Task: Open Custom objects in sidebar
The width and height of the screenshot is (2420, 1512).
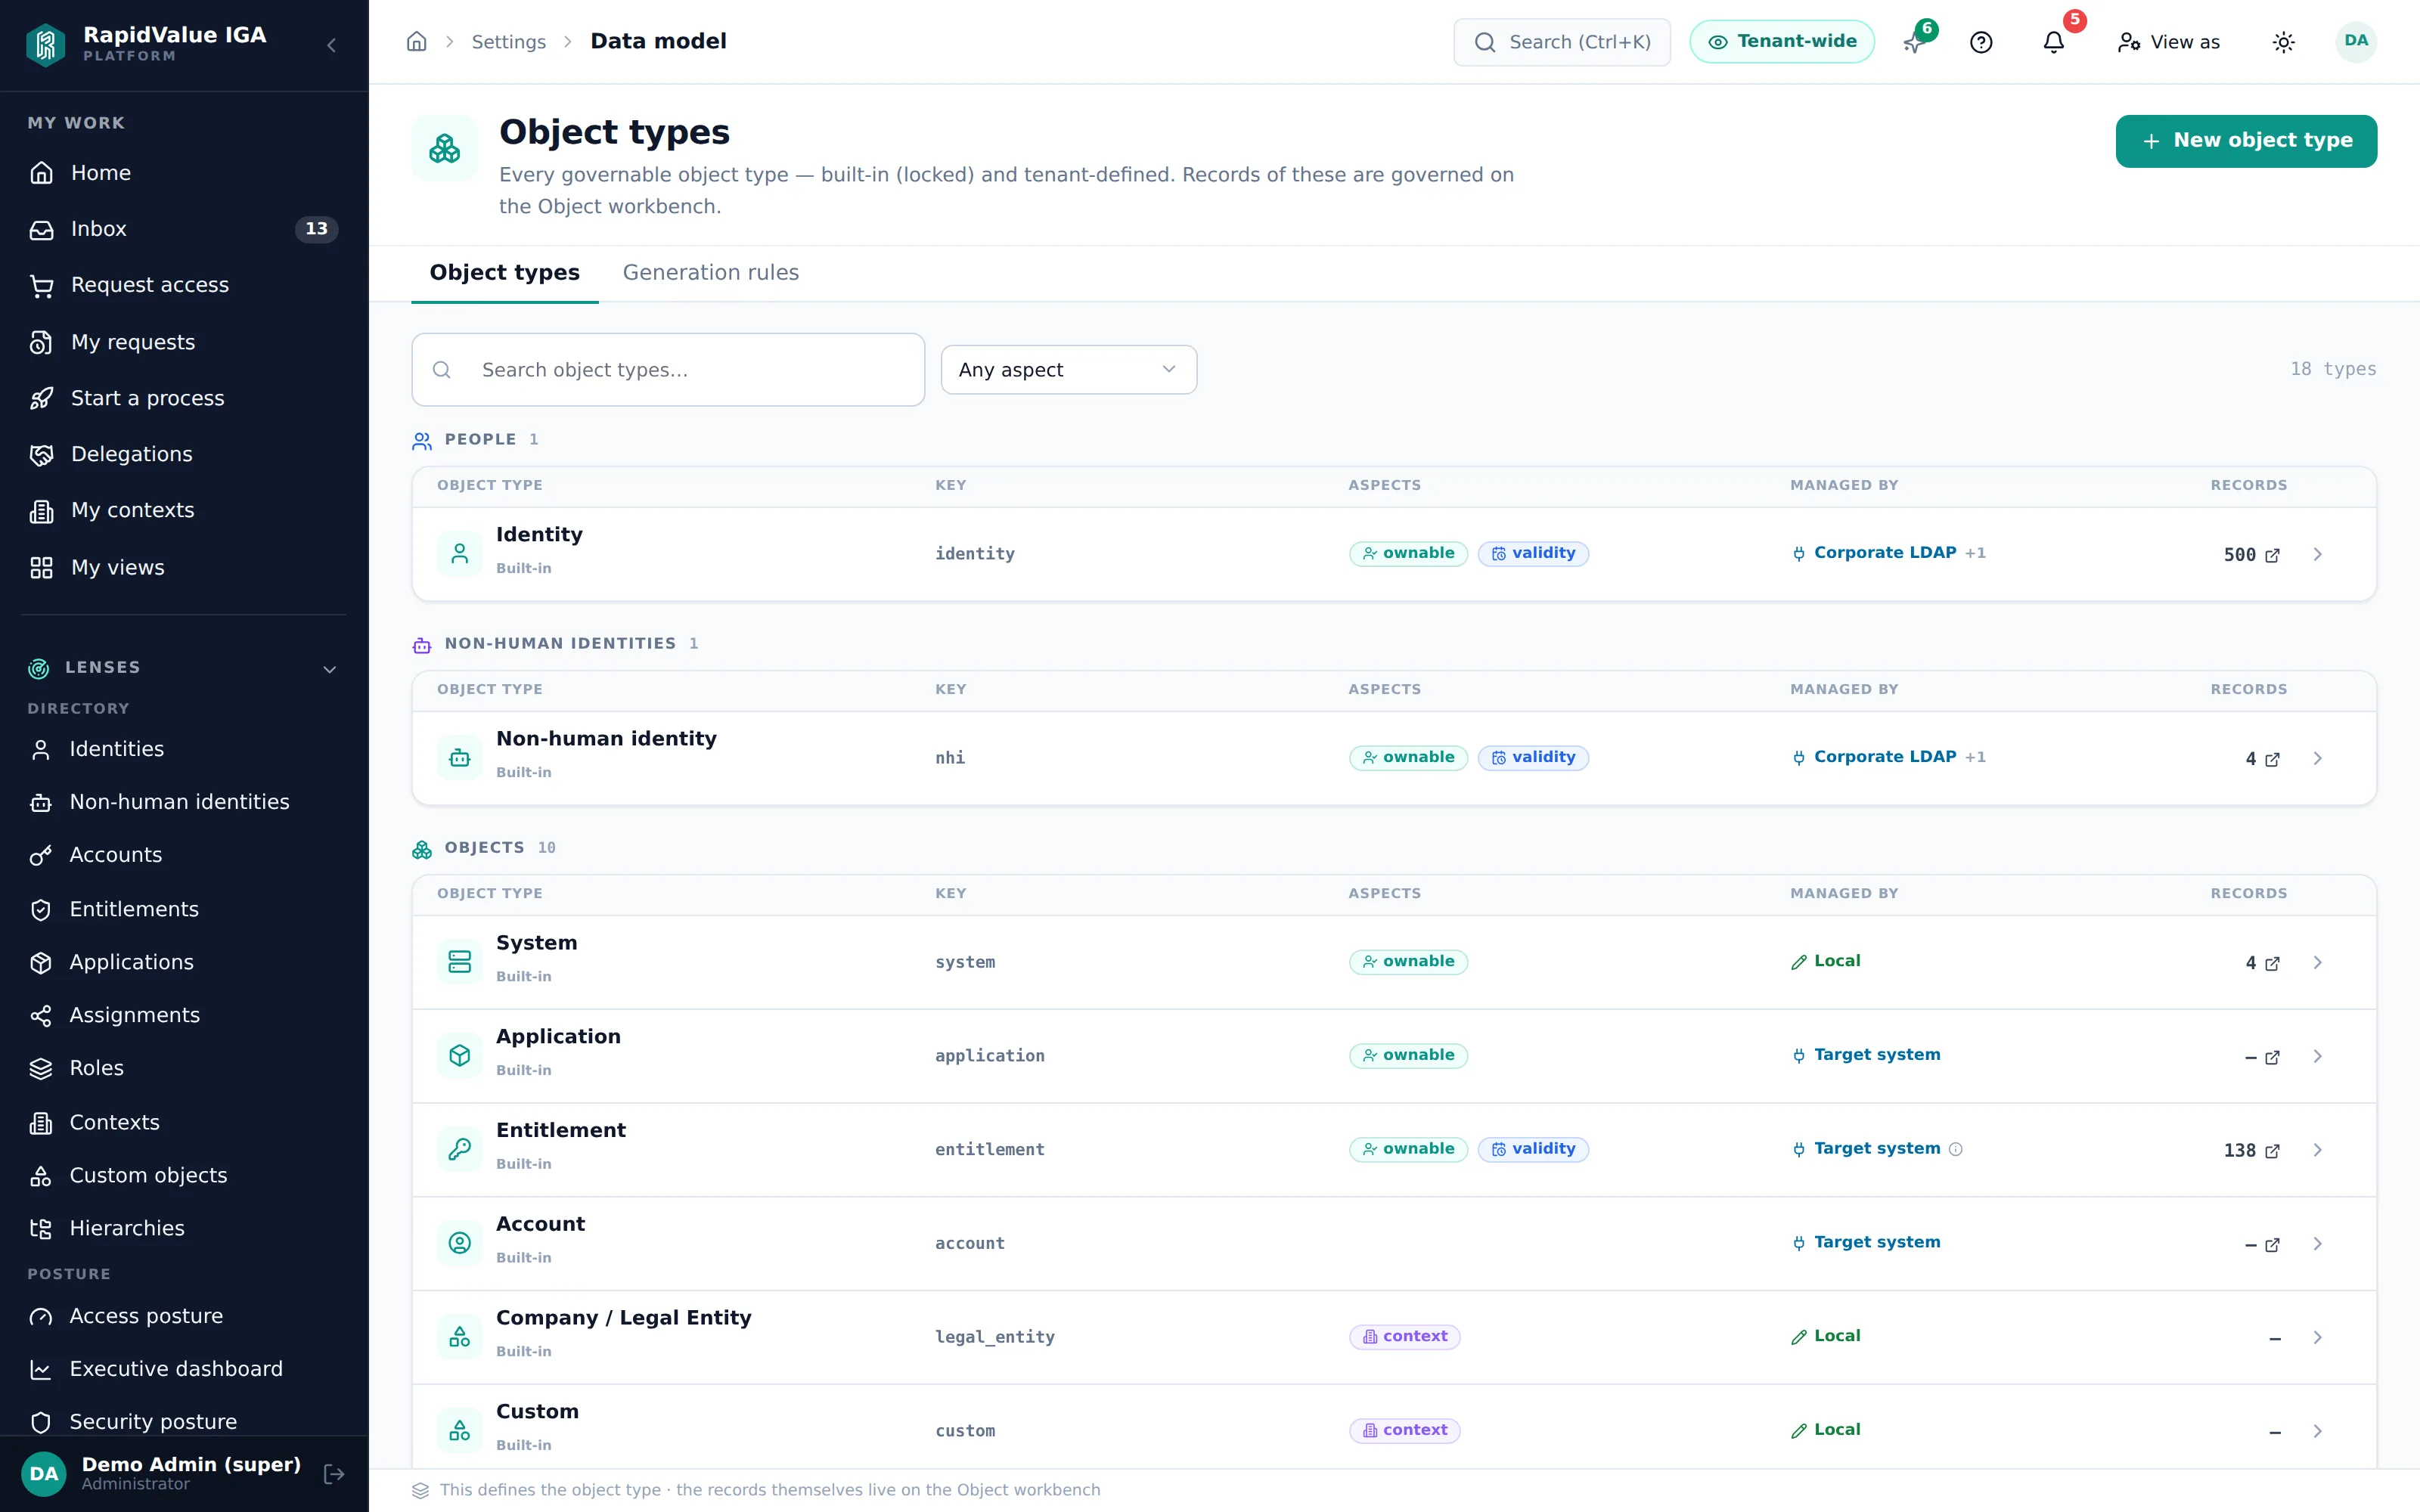Action: [184, 1175]
